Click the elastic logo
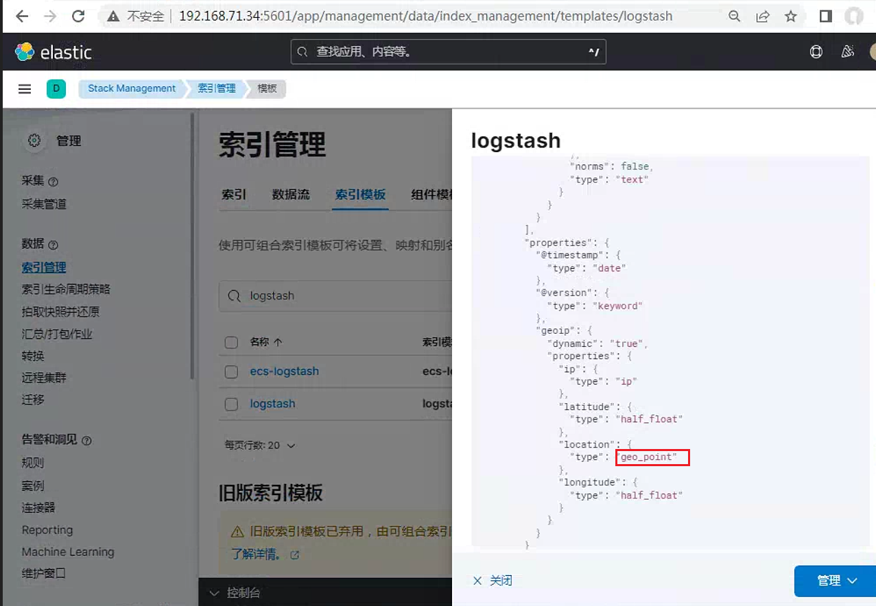 click(x=54, y=52)
